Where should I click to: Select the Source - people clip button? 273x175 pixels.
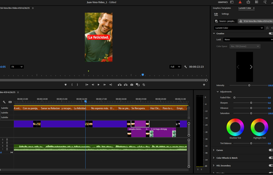coord(225,21)
